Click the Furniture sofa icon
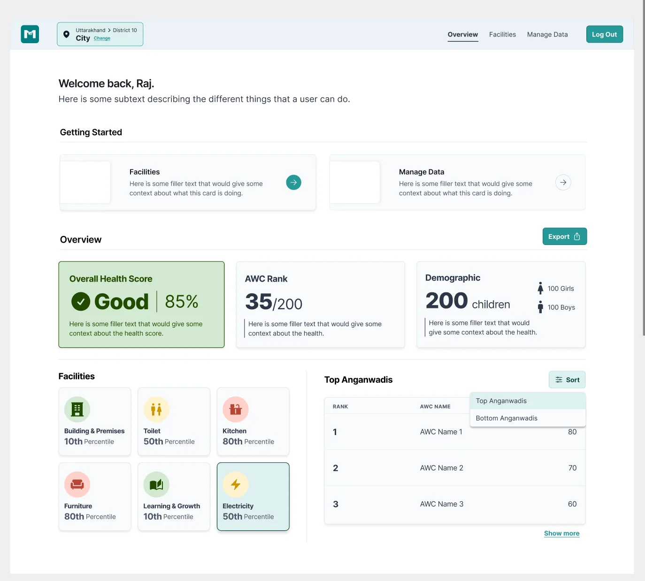 (77, 484)
